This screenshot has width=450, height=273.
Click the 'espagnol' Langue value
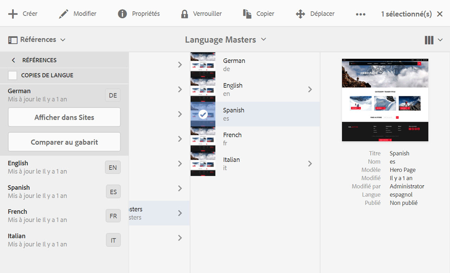[401, 195]
